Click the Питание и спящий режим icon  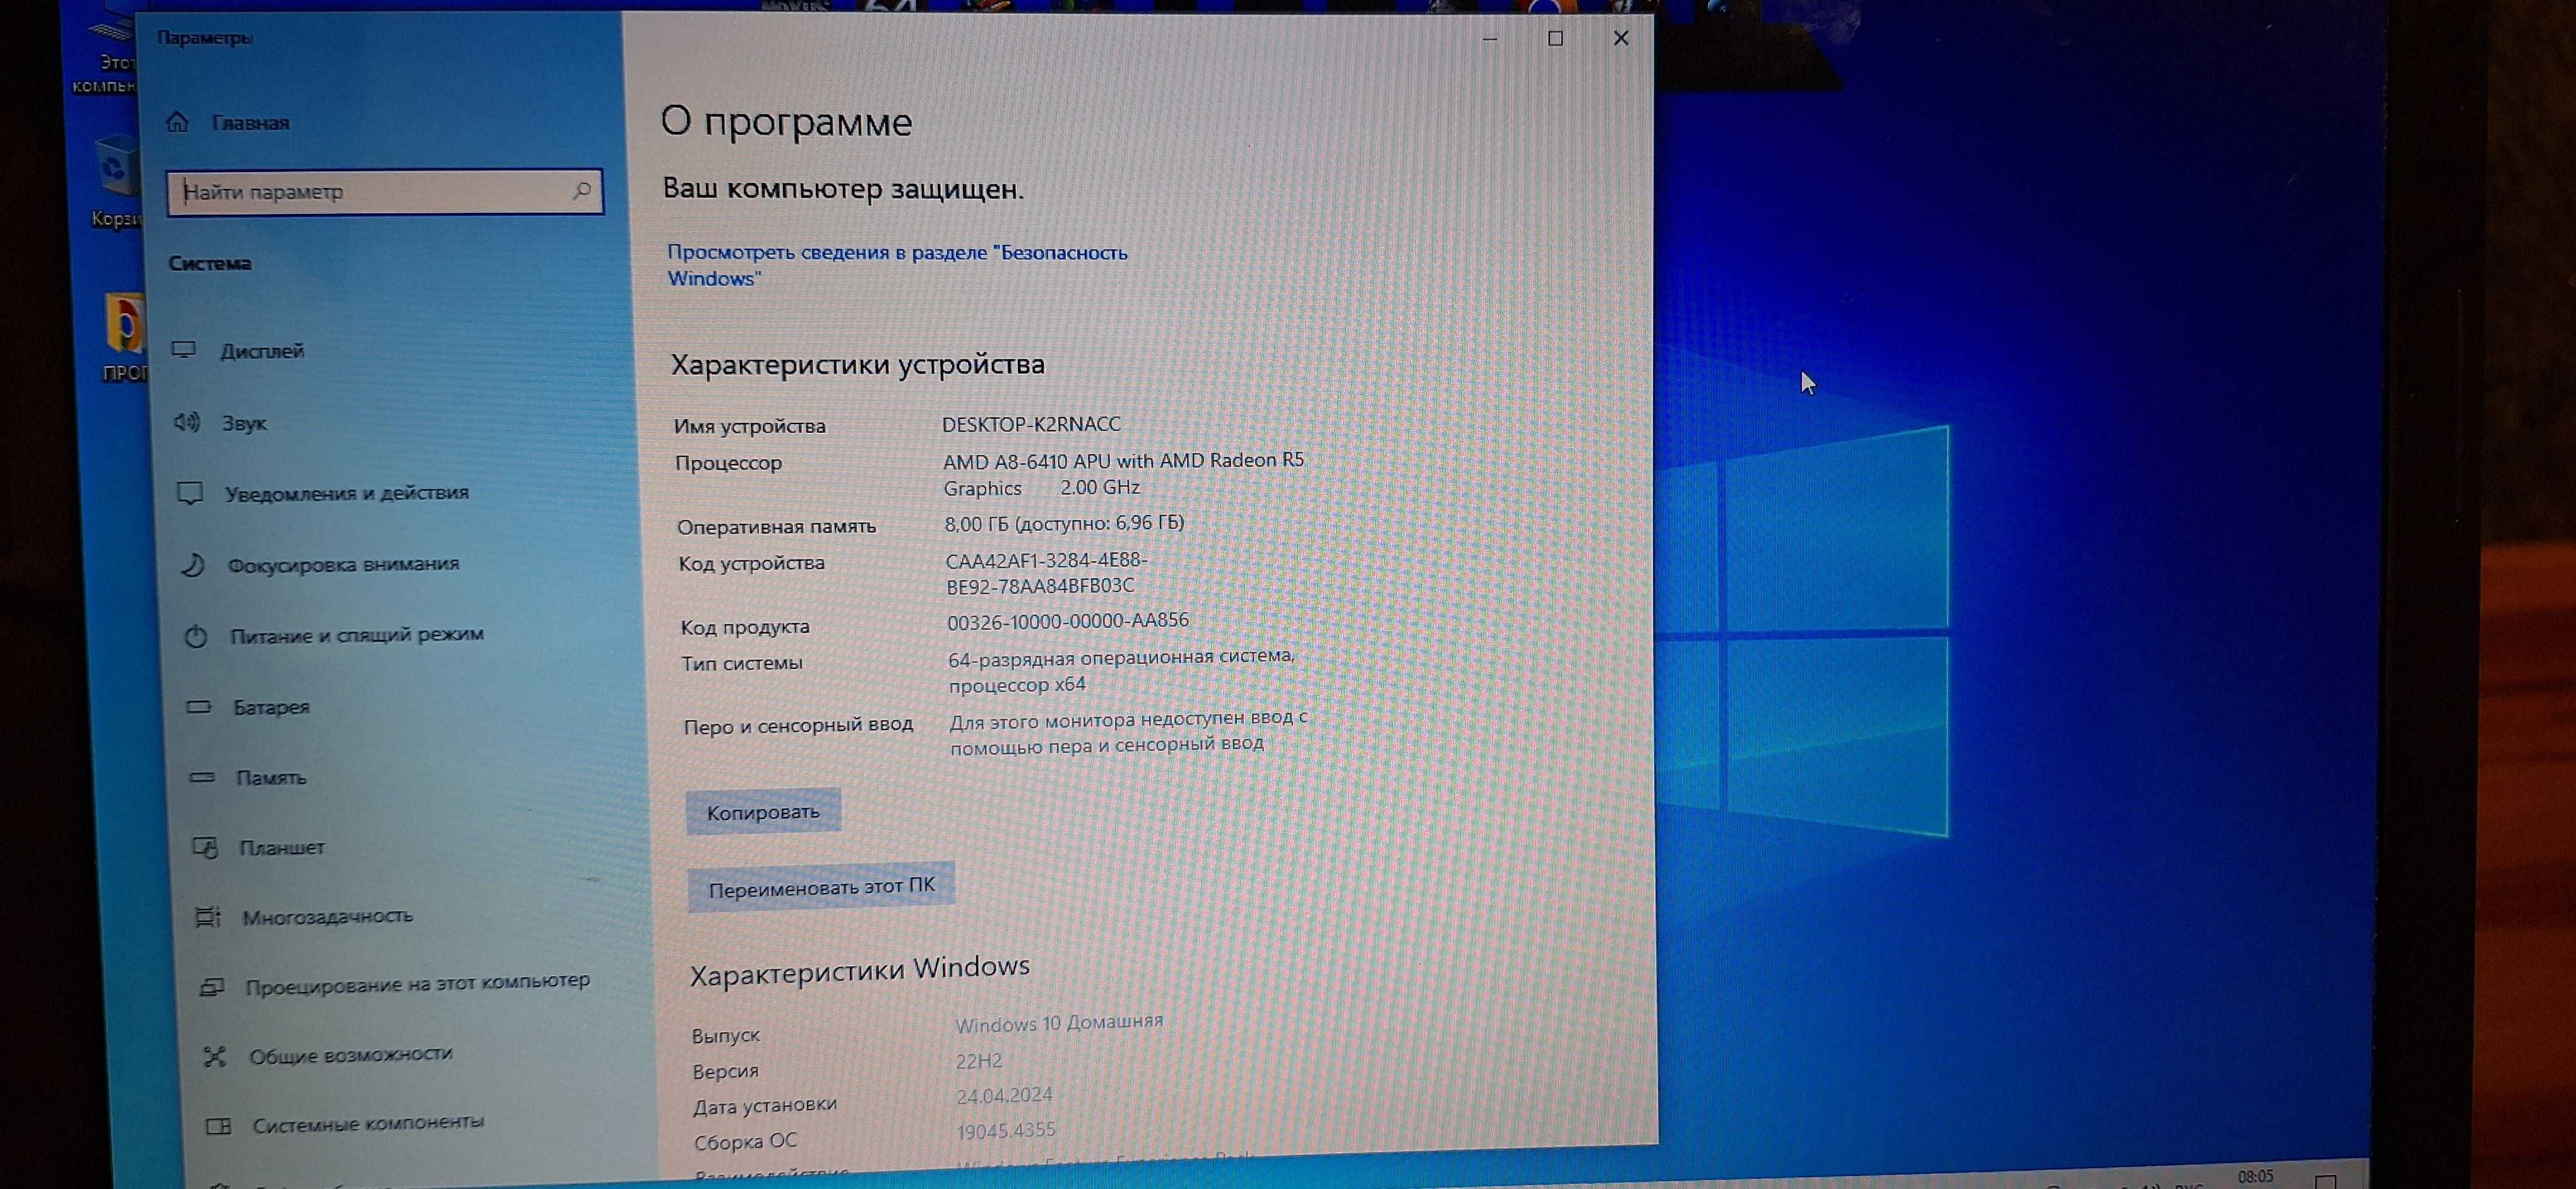click(196, 636)
